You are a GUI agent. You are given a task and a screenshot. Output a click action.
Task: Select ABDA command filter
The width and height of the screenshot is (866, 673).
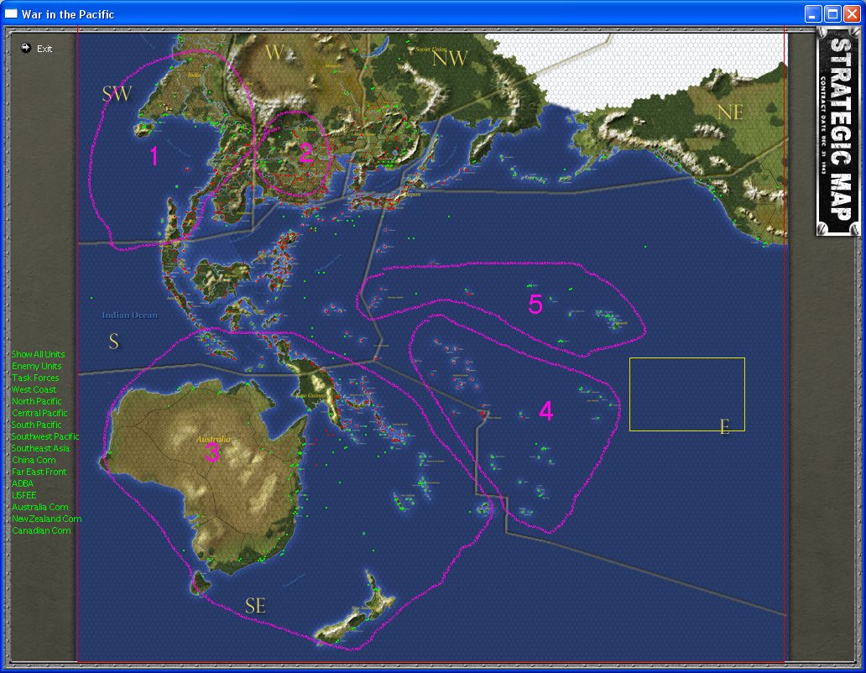(23, 483)
